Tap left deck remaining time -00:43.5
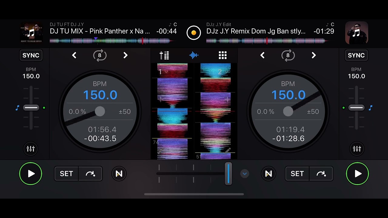Image resolution: width=388 pixels, height=218 pixels. tap(100, 138)
